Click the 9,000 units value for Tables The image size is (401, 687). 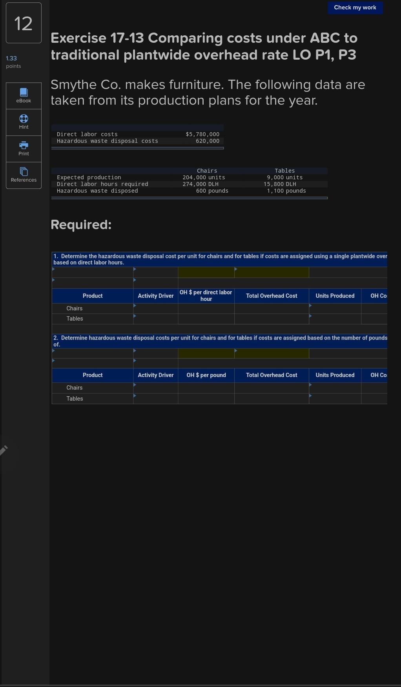click(x=284, y=177)
